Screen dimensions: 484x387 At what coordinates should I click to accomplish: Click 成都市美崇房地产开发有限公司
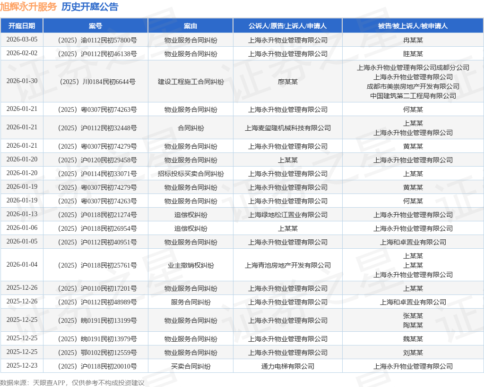pyautogui.click(x=413, y=86)
